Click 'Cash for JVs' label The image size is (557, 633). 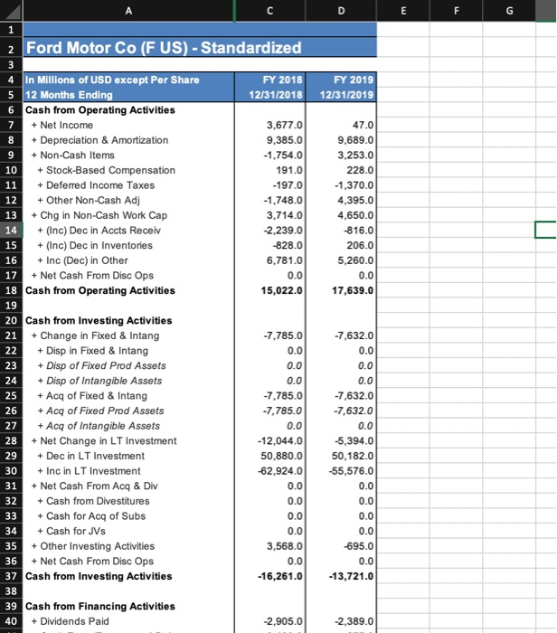pos(71,532)
